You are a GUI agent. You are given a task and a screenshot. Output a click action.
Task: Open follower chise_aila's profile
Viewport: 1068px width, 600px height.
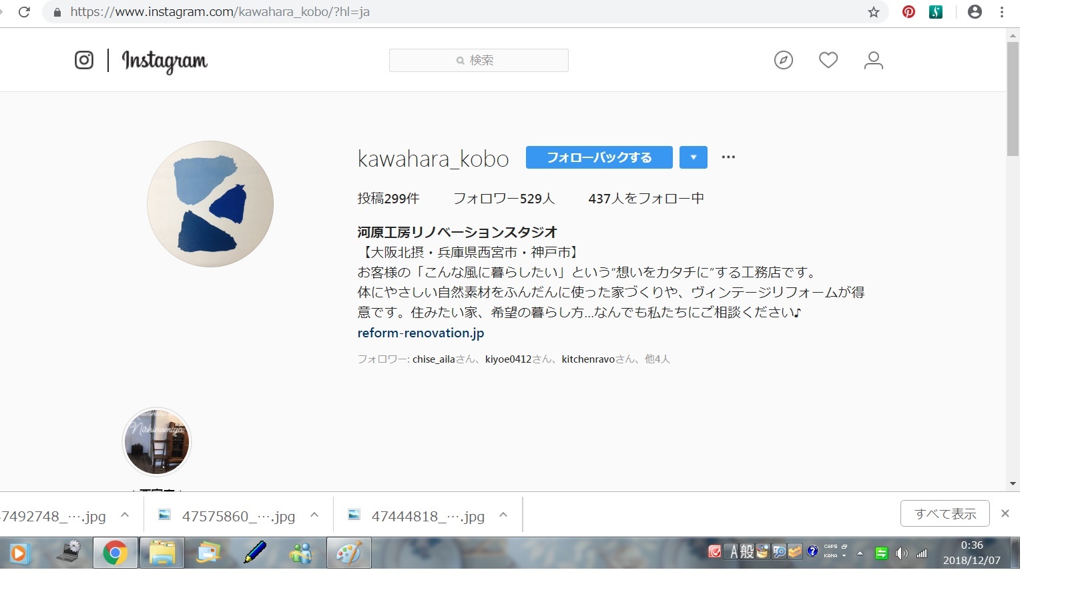point(434,359)
